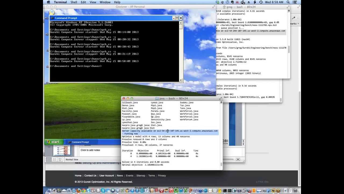Select the slide thumbnail in presentation panel
This screenshot has height=194, width=344.
(x=62, y=151)
